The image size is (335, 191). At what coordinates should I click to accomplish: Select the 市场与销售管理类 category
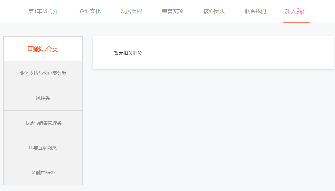point(43,123)
